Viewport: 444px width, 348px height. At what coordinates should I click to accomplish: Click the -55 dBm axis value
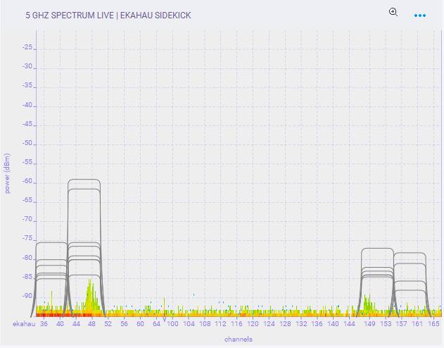(x=27, y=163)
